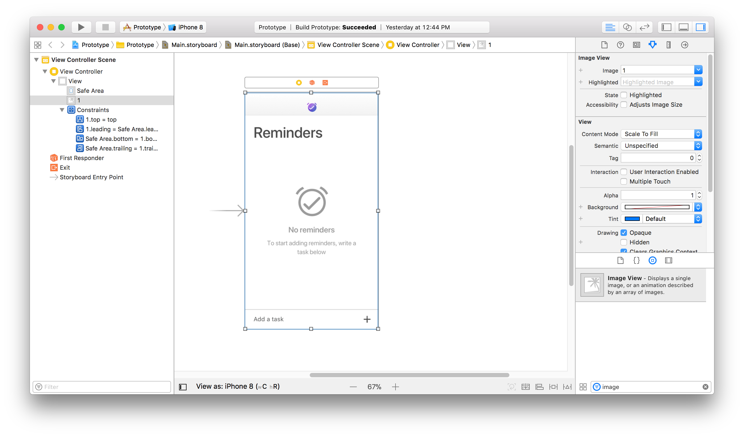Click the Add New Constraints icon
The height and width of the screenshot is (437, 744).
(553, 387)
